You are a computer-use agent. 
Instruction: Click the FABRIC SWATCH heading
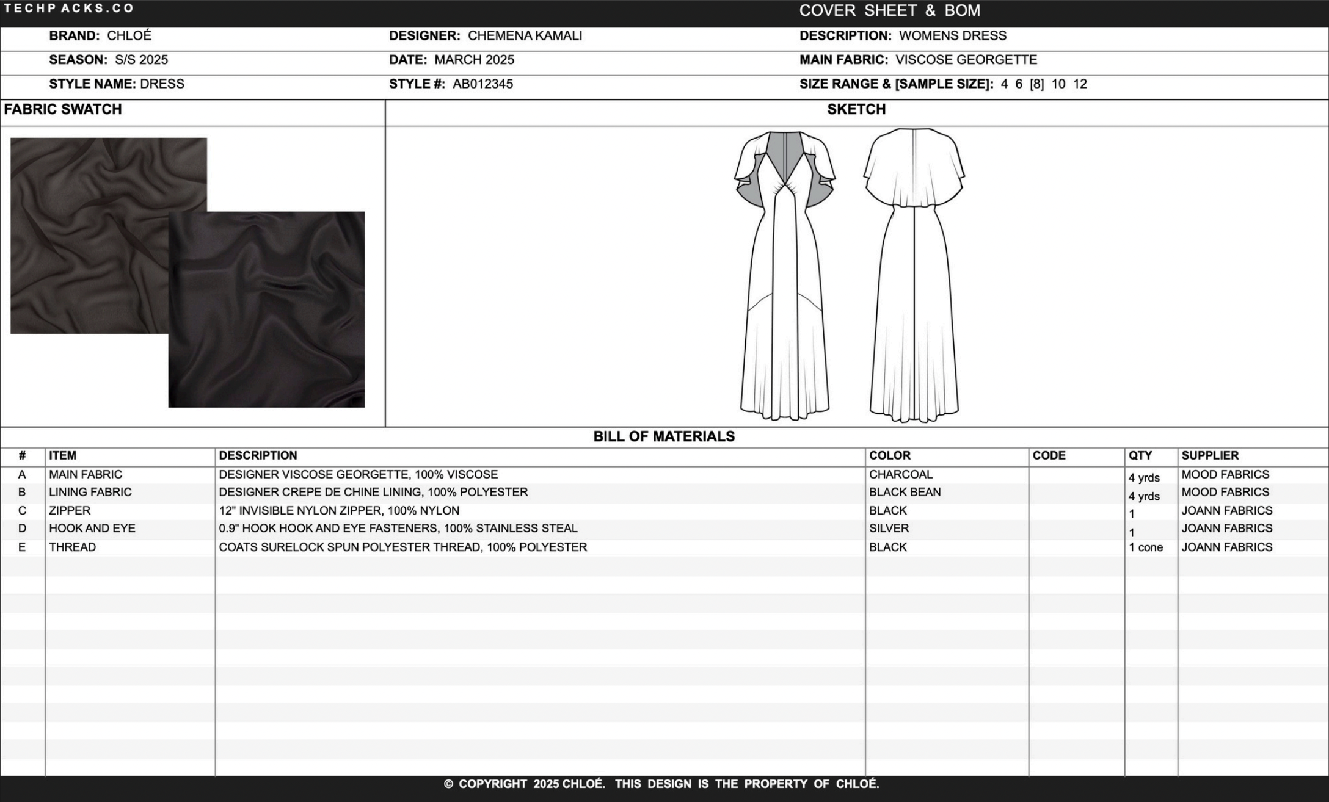[63, 109]
